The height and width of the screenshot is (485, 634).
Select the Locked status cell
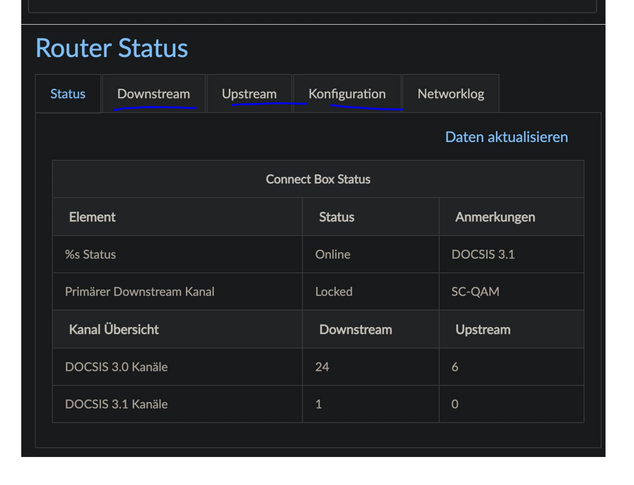coord(334,292)
